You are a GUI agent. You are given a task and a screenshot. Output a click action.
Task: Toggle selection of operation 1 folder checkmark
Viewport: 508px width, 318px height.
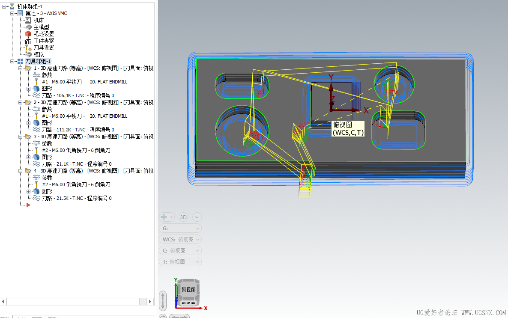[28, 68]
